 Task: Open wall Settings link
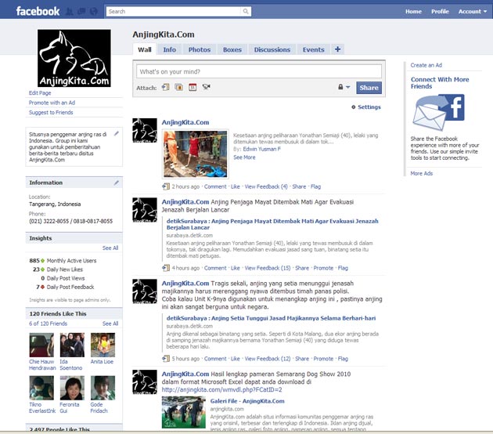[x=366, y=107]
